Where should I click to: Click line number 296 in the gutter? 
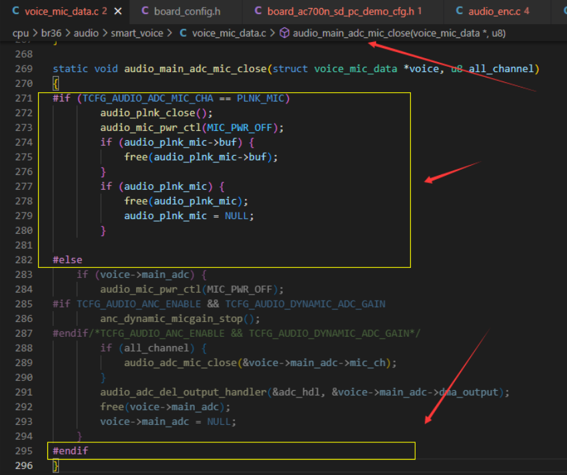(x=24, y=466)
